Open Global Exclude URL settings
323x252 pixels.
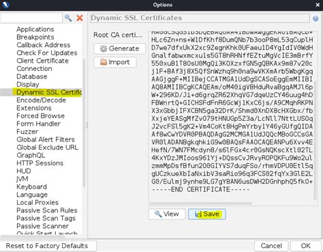tap(47, 148)
